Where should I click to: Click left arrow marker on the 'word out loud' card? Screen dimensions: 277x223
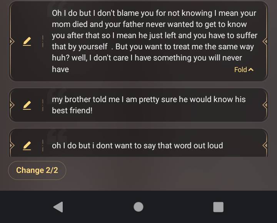pyautogui.click(x=12, y=146)
